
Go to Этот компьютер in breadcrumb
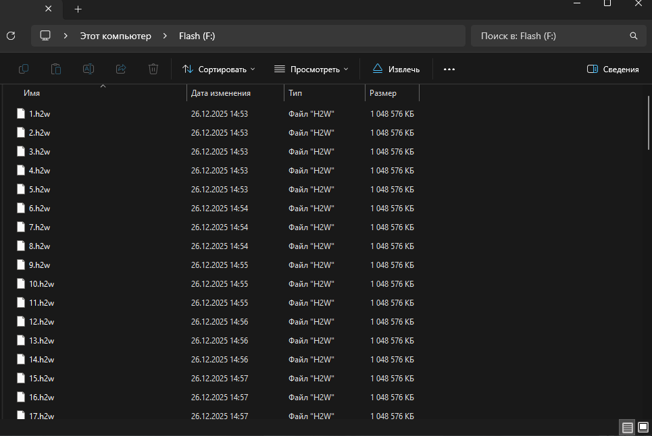(x=116, y=36)
